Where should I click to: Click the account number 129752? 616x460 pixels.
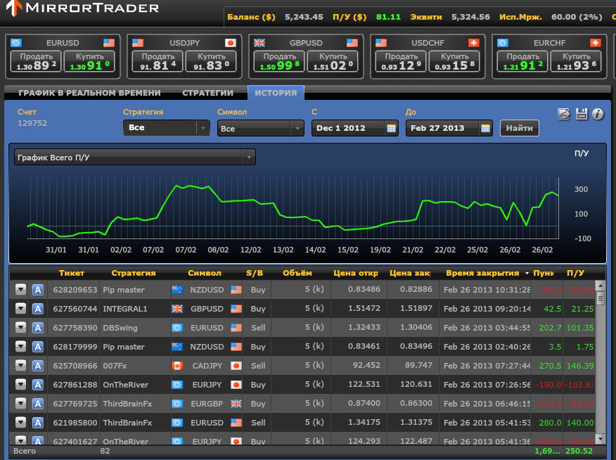click(x=32, y=123)
